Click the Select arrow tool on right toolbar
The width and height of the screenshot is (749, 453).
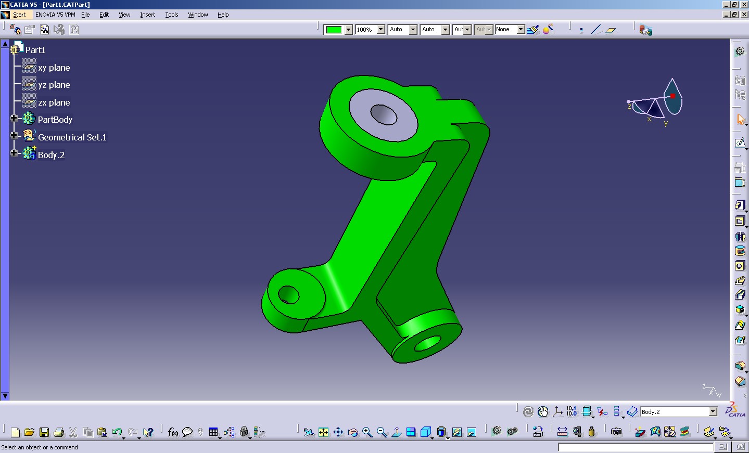pyautogui.click(x=740, y=119)
